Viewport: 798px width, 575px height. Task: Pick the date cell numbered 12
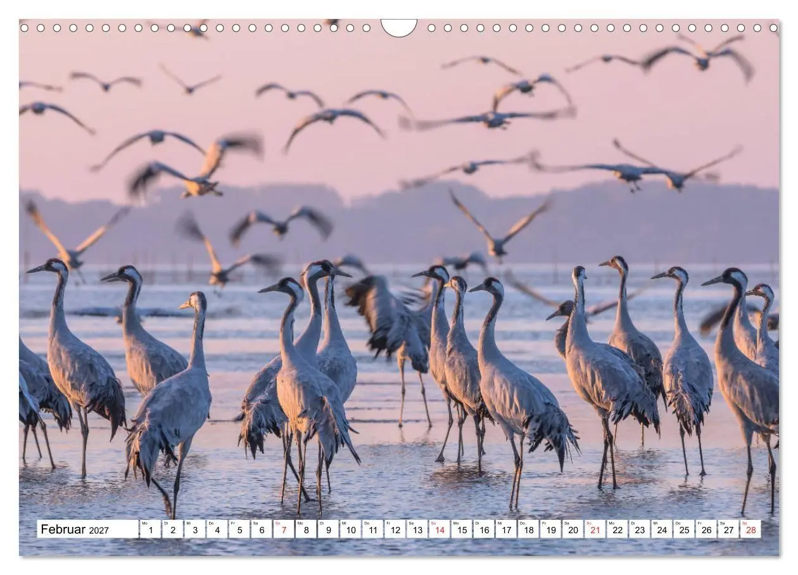click(x=395, y=529)
